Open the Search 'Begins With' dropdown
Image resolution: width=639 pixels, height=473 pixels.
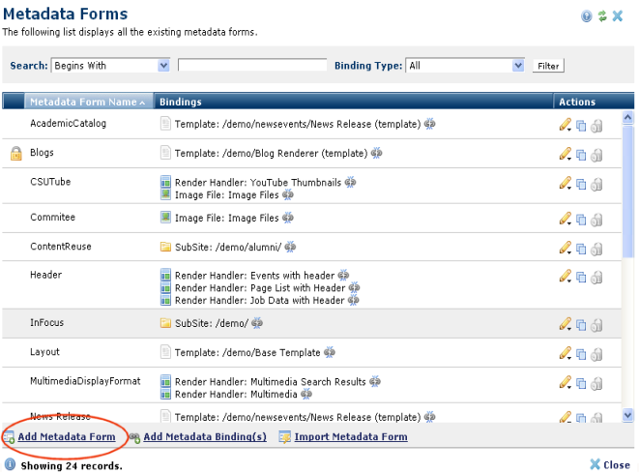click(x=162, y=66)
